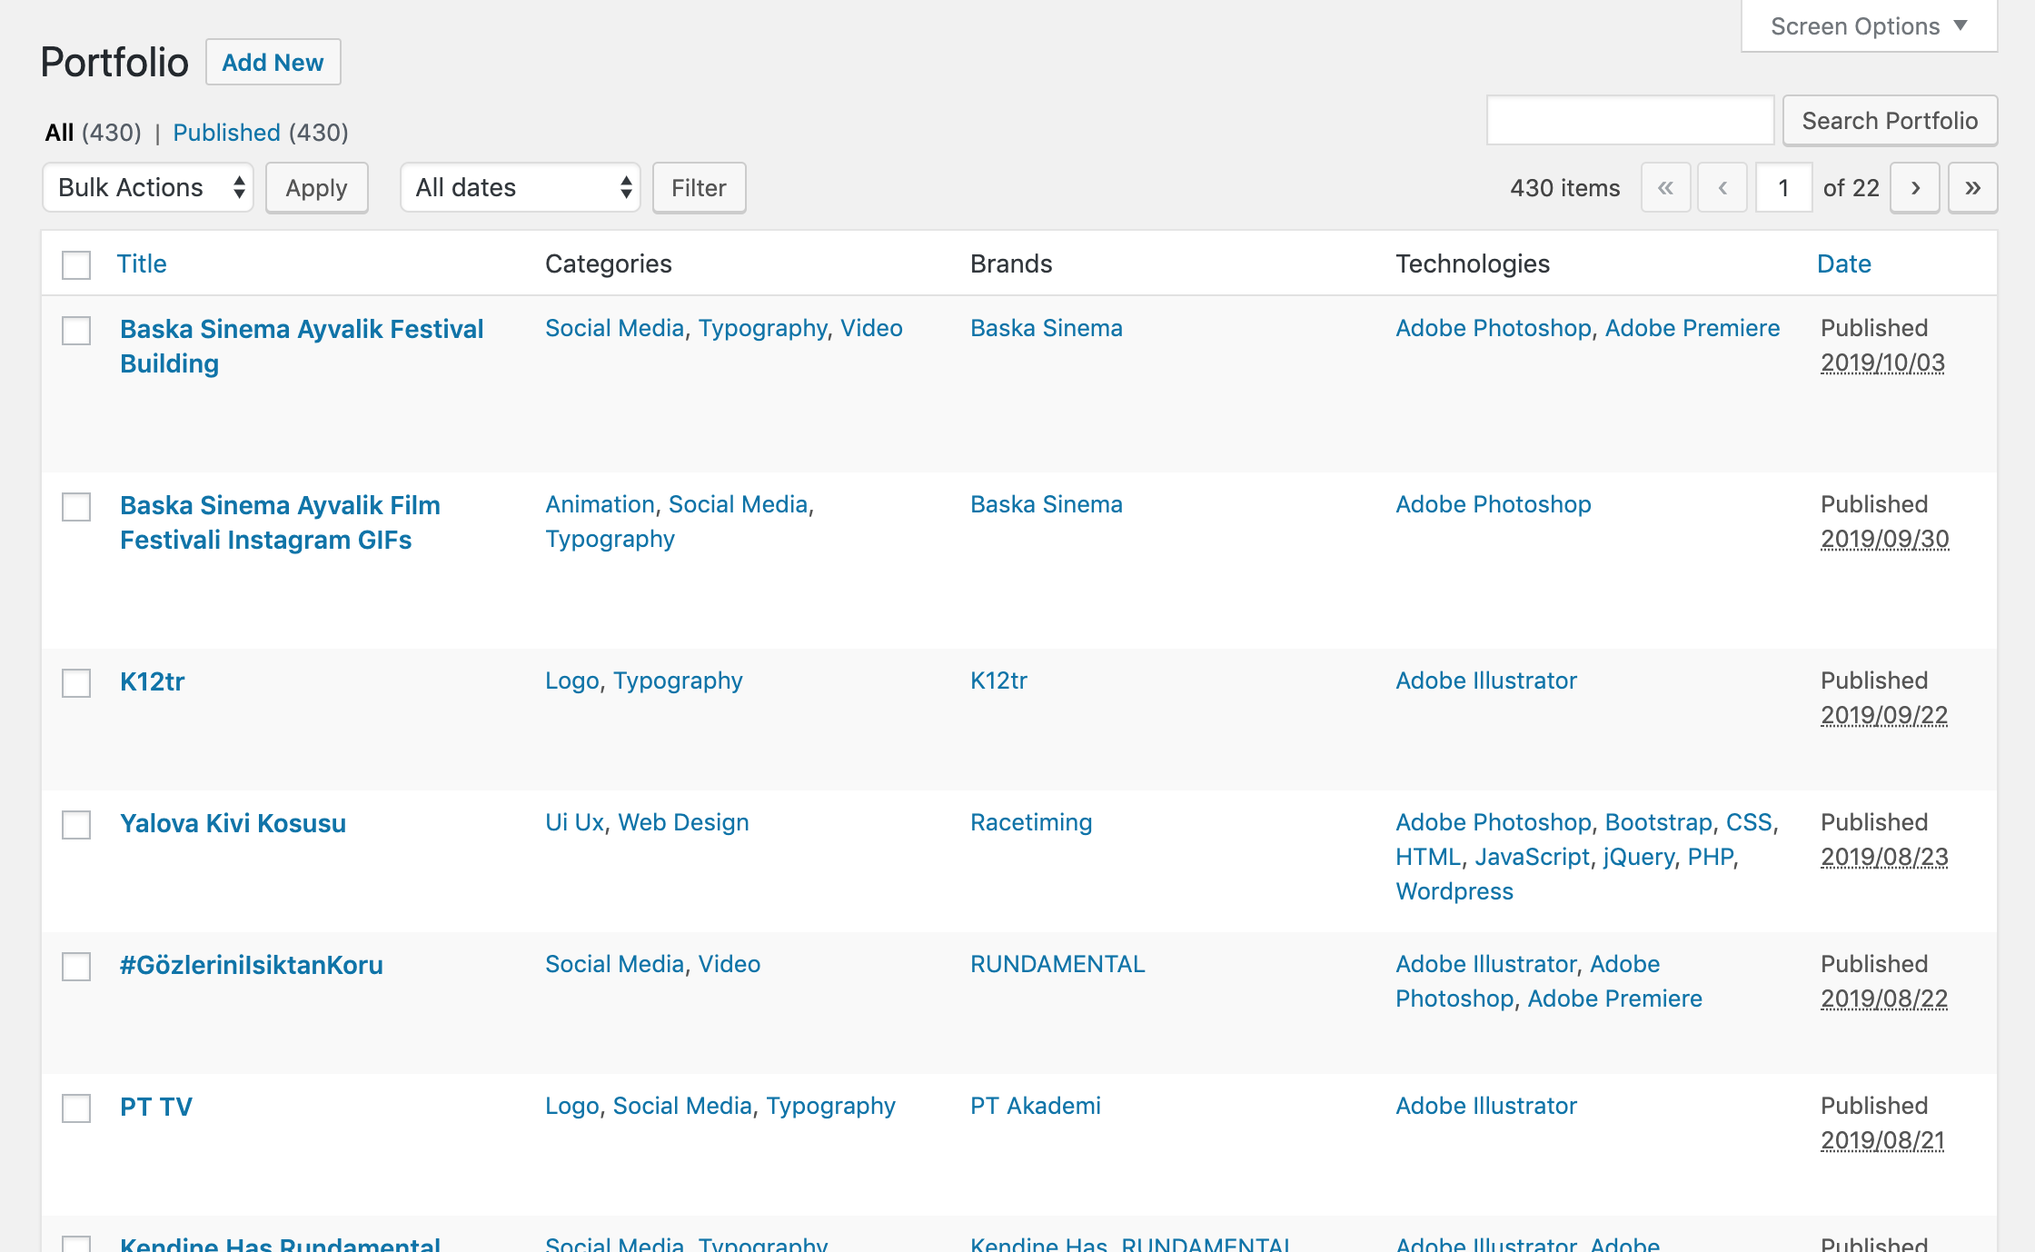
Task: Tick checkbox for Baska Sinema Ayvalik Festival Building
Action: tap(76, 331)
